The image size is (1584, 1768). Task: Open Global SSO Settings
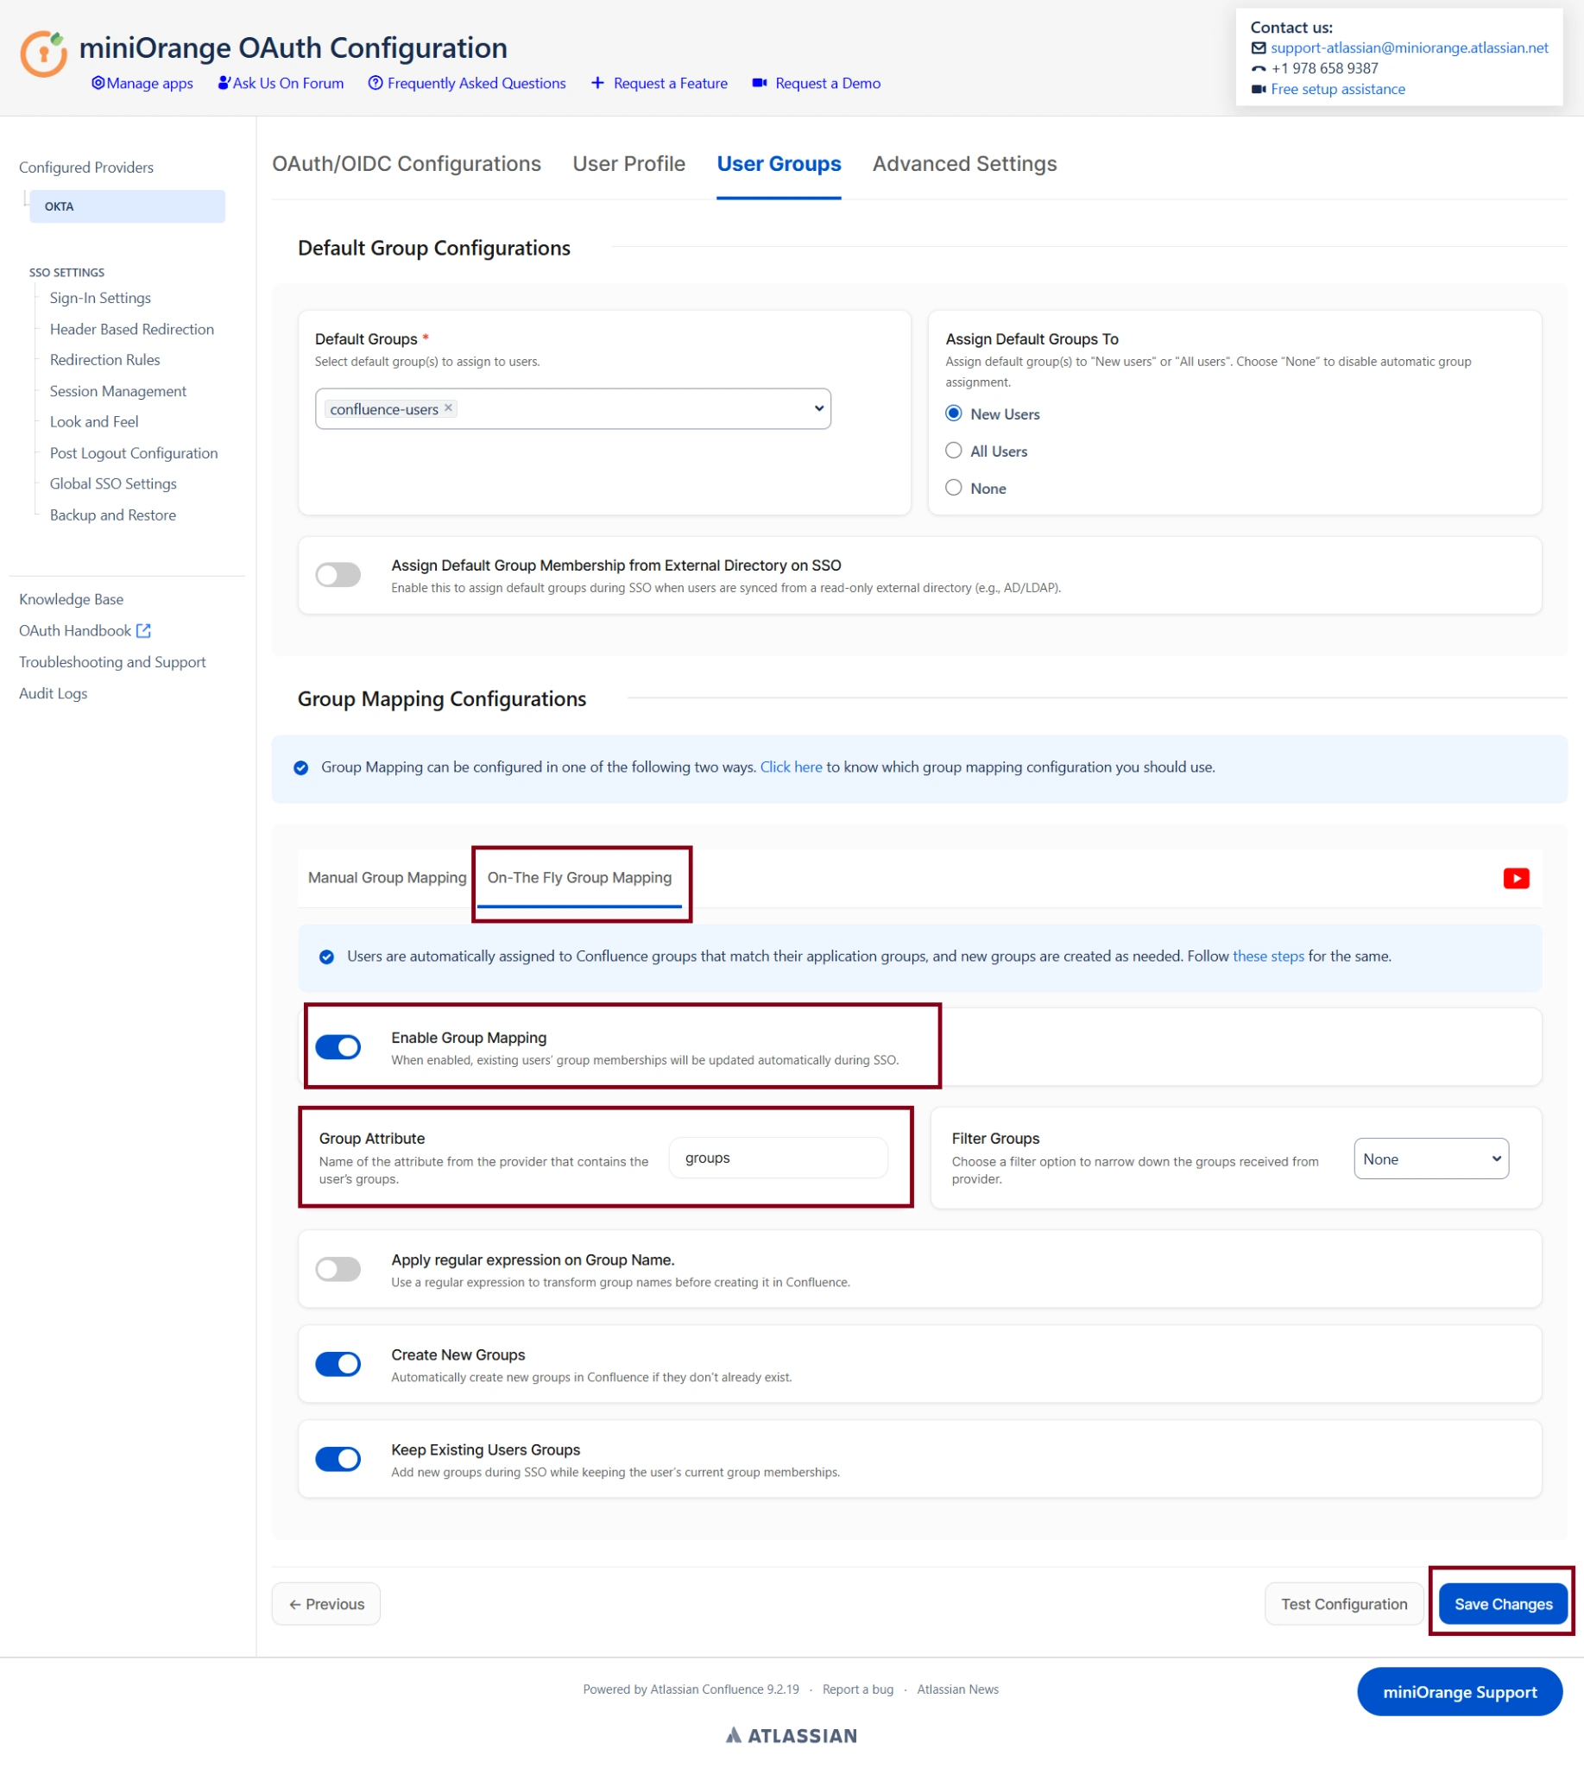pos(113,483)
